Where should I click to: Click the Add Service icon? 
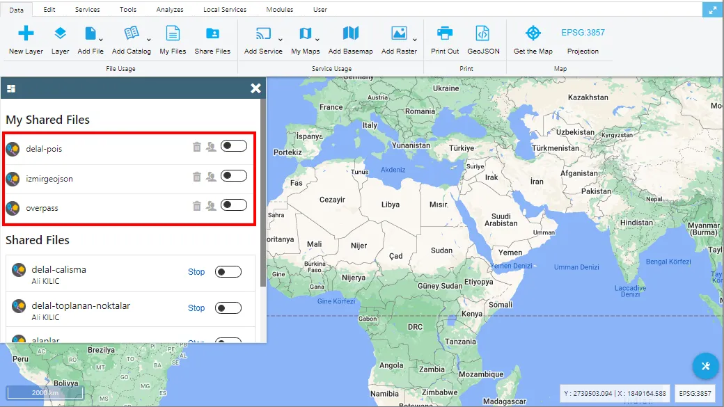(263, 33)
